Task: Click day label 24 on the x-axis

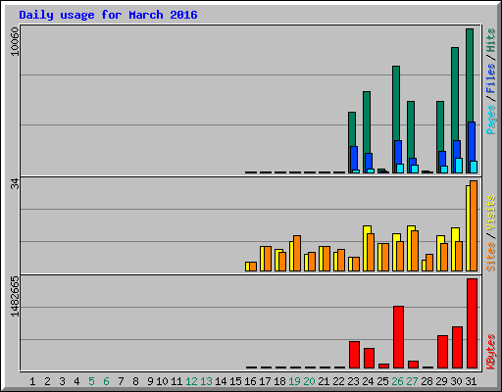Action: [x=368, y=381]
